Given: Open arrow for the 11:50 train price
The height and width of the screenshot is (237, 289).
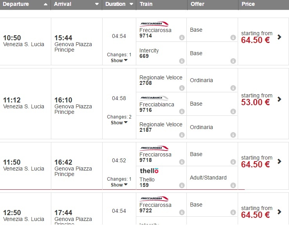Looking at the screenshot, I should [279, 162].
